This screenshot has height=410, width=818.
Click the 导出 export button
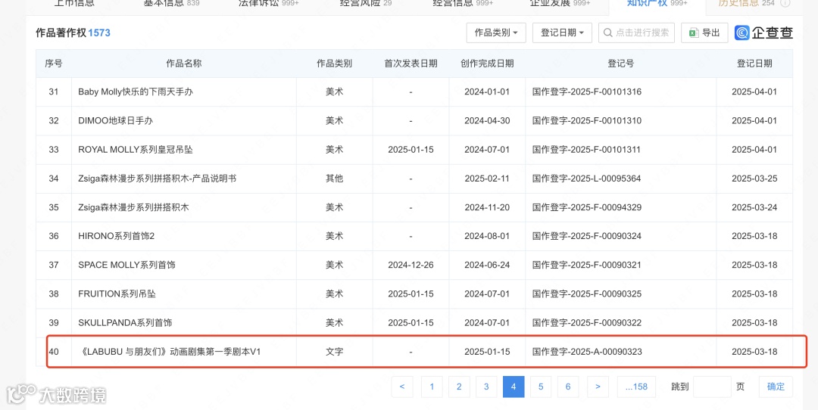pos(704,33)
